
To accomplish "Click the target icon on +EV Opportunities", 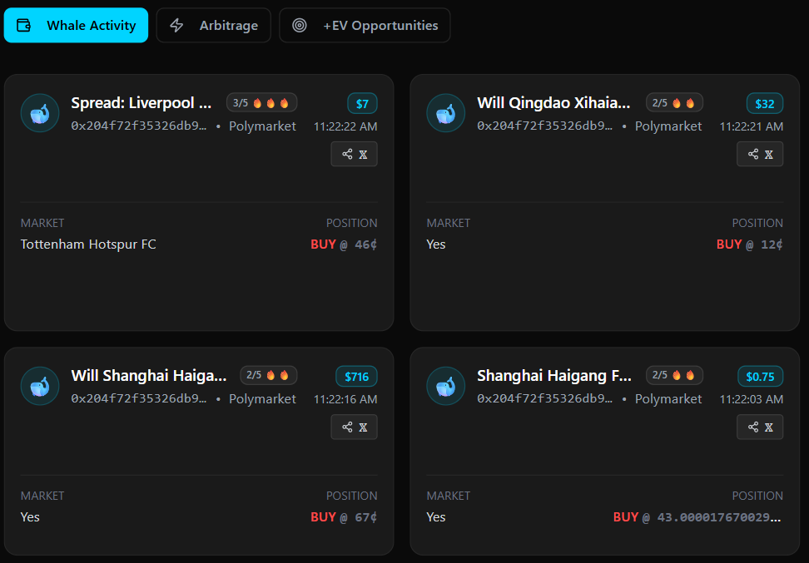I will (x=298, y=25).
